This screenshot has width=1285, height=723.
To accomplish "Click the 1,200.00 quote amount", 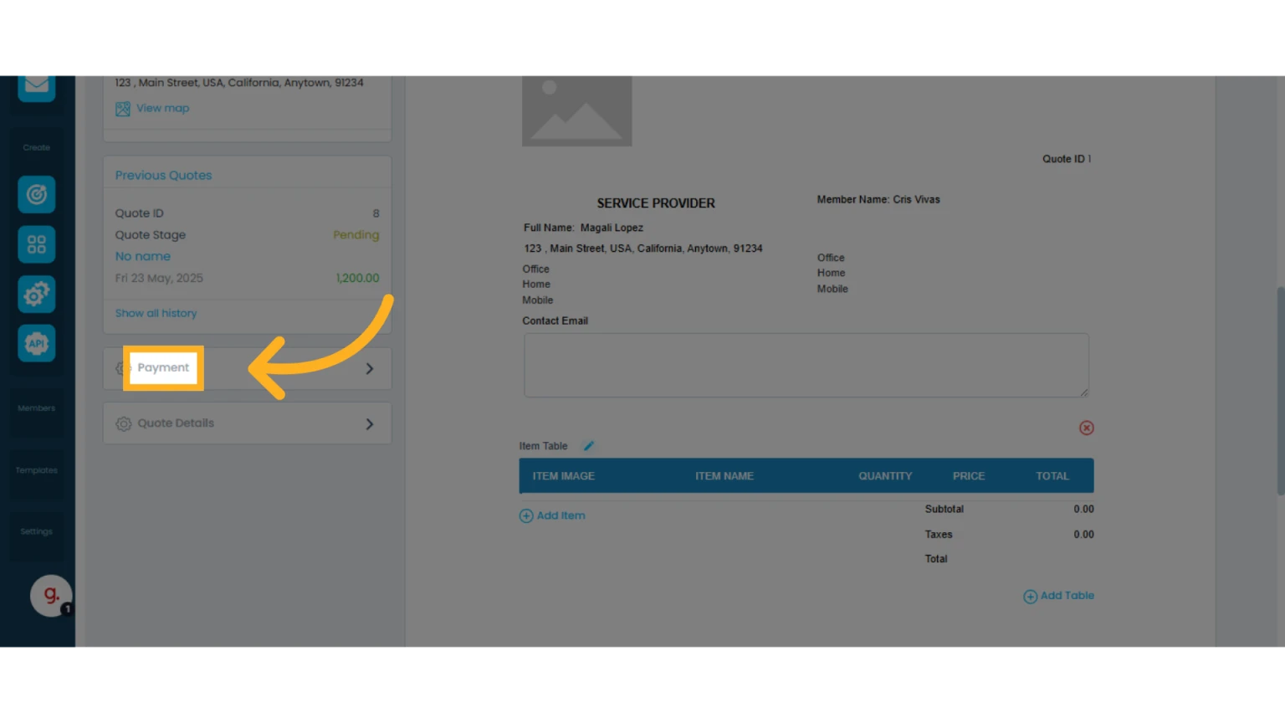I will [358, 278].
